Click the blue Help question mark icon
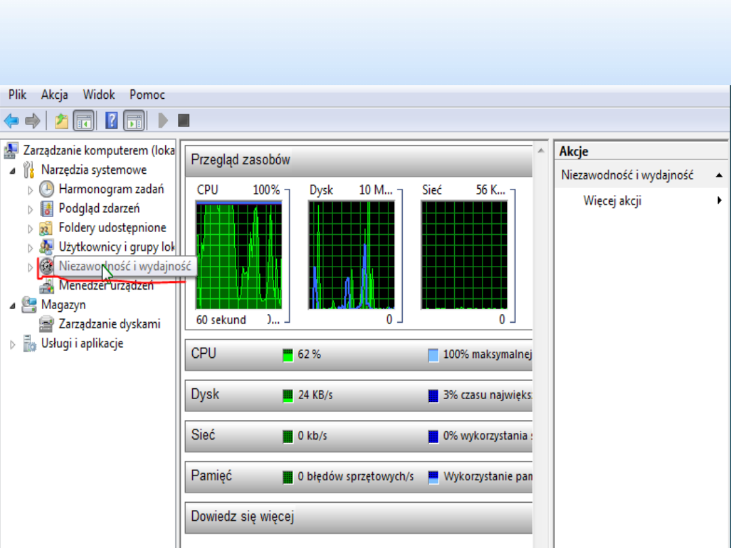 point(112,121)
